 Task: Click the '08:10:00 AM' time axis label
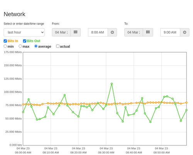[51, 153]
